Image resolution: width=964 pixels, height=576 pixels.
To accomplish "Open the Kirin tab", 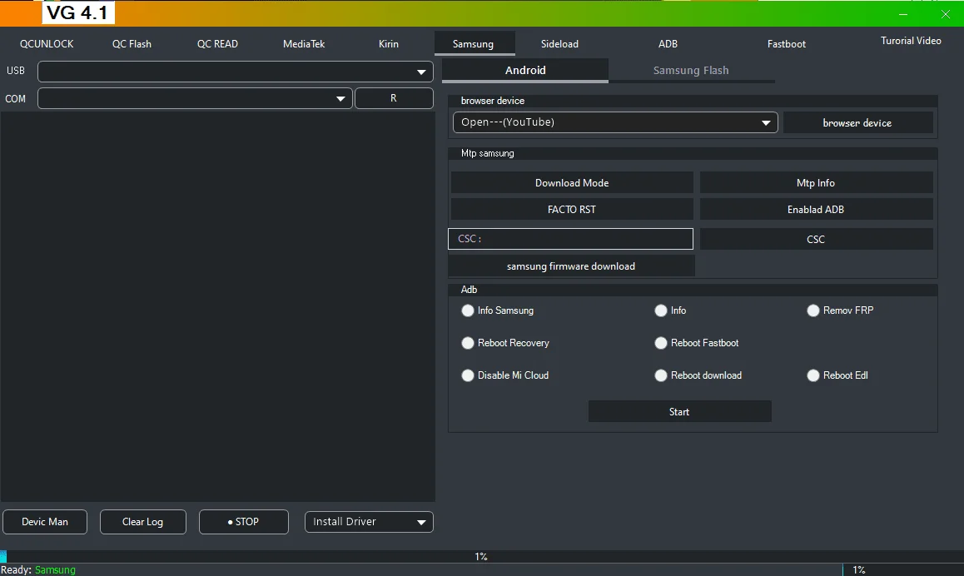I will click(389, 43).
